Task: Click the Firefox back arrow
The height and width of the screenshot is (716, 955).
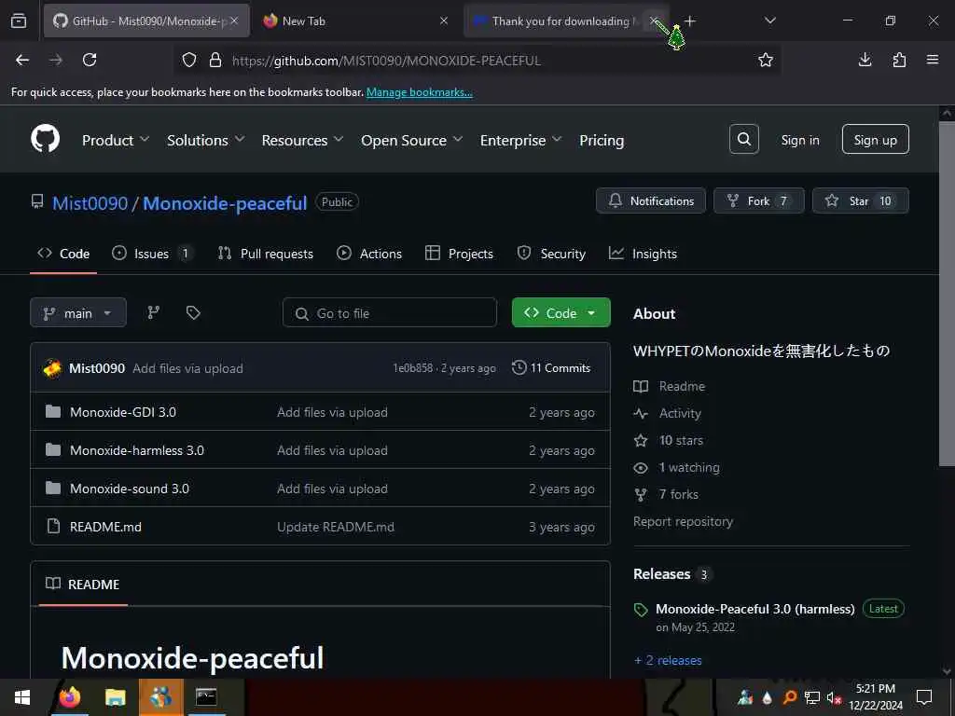Action: click(x=22, y=60)
